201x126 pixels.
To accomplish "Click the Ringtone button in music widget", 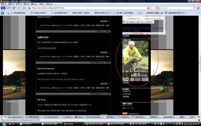I will click(131, 22).
